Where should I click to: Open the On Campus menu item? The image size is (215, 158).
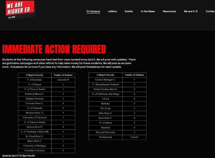tap(93, 11)
